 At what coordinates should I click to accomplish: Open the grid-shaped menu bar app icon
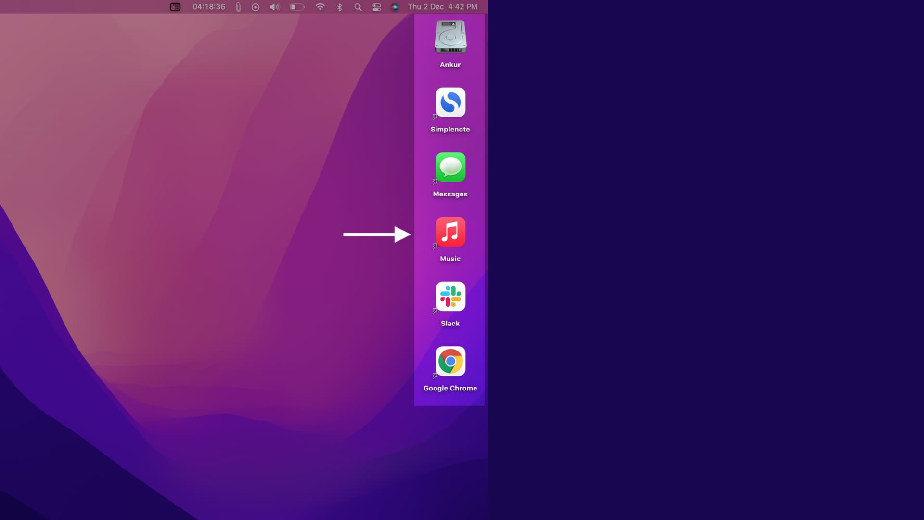(x=175, y=7)
